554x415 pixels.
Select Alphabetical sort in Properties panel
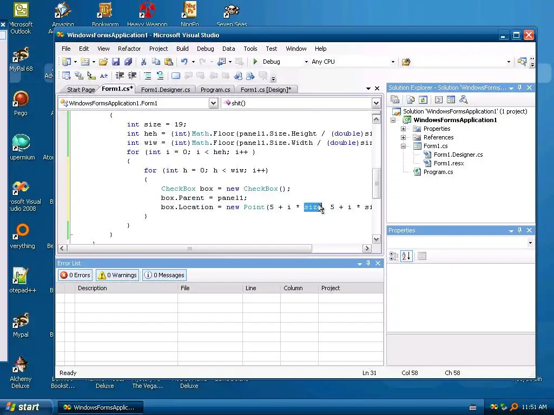coord(406,256)
